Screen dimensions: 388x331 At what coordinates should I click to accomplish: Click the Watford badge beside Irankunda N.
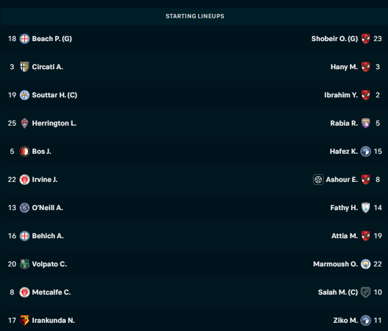point(25,320)
